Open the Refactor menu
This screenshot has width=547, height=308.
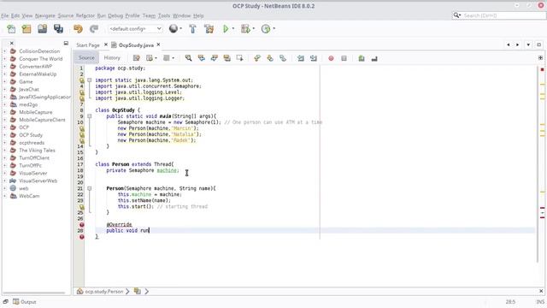click(x=85, y=15)
